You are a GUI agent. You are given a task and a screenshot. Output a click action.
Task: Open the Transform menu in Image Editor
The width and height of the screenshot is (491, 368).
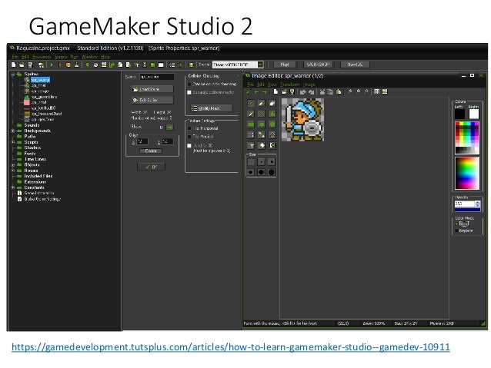290,84
